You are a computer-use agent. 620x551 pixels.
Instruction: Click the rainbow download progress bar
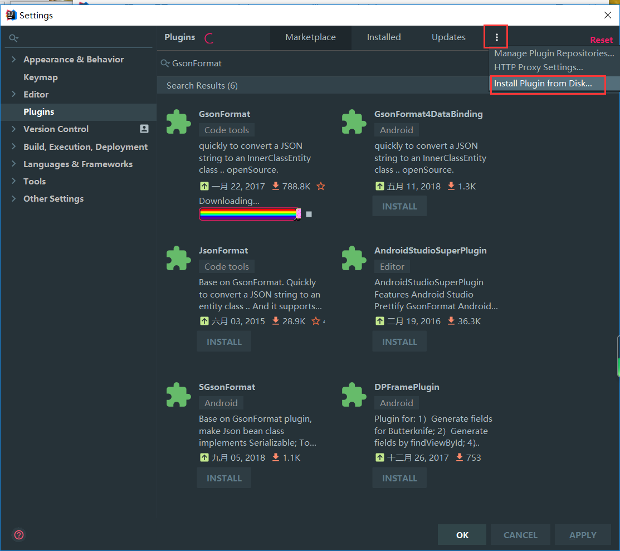pos(248,214)
